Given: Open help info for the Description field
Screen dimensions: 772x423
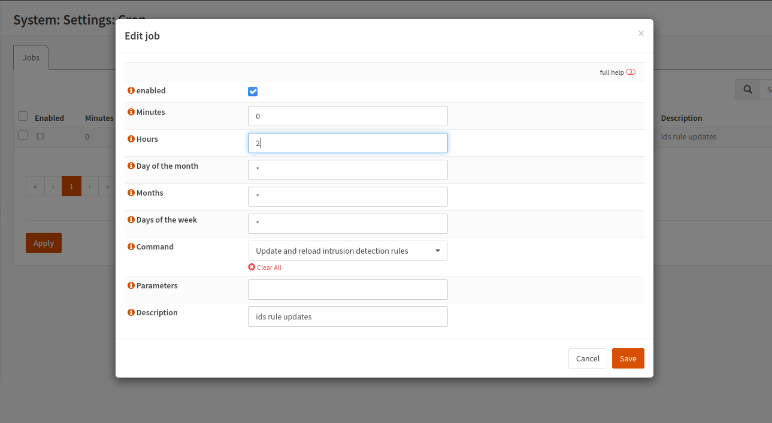Looking at the screenshot, I should pyautogui.click(x=131, y=312).
